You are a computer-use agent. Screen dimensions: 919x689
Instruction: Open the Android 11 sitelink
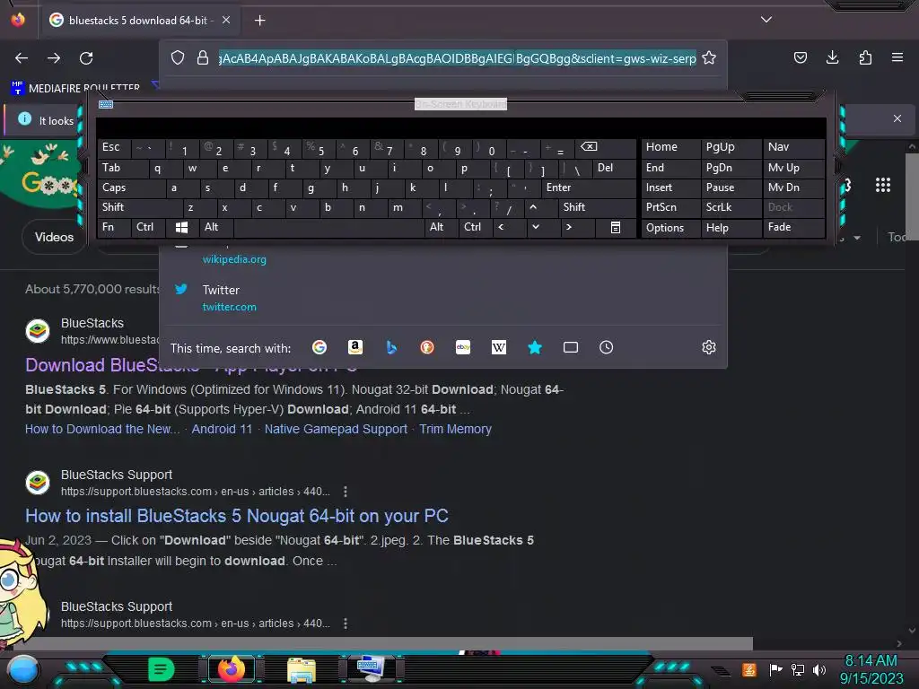click(x=222, y=429)
